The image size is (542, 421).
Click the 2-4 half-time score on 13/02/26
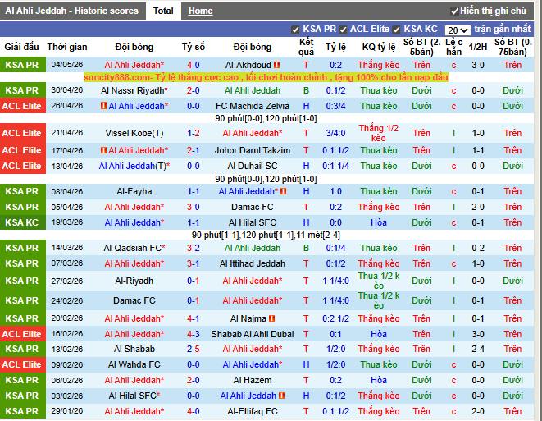pyautogui.click(x=478, y=349)
